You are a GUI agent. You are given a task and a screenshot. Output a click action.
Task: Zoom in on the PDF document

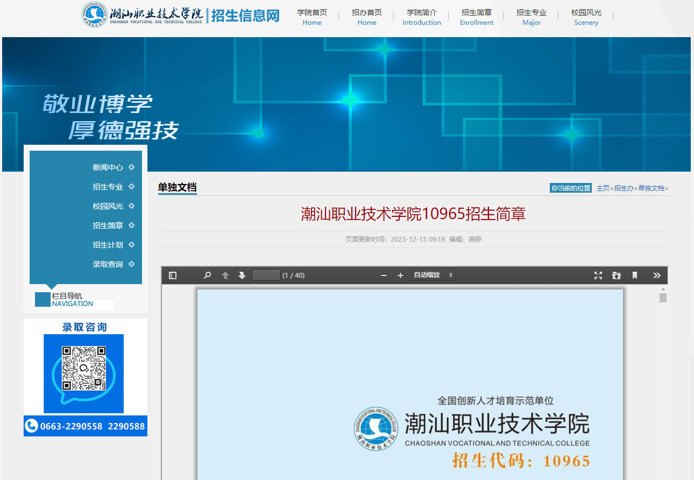click(x=400, y=275)
